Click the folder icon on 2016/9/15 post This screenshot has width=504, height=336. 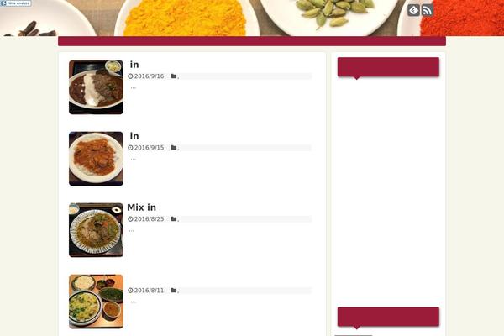click(x=174, y=148)
